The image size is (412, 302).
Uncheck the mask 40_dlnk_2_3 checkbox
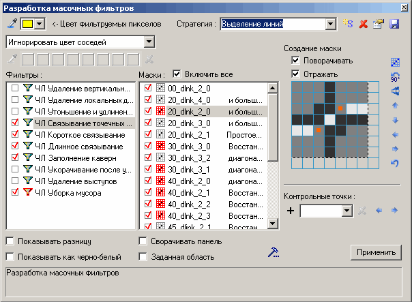[148, 215]
